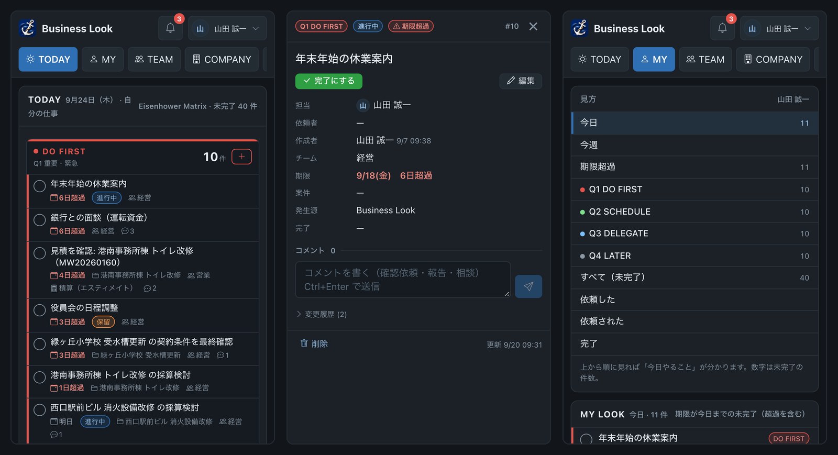Click the 期限超過 warning badge in detail header
The image size is (838, 455).
(x=411, y=26)
